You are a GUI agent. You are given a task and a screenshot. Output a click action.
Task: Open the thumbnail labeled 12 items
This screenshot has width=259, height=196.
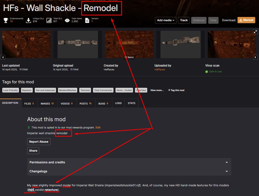click(x=129, y=44)
